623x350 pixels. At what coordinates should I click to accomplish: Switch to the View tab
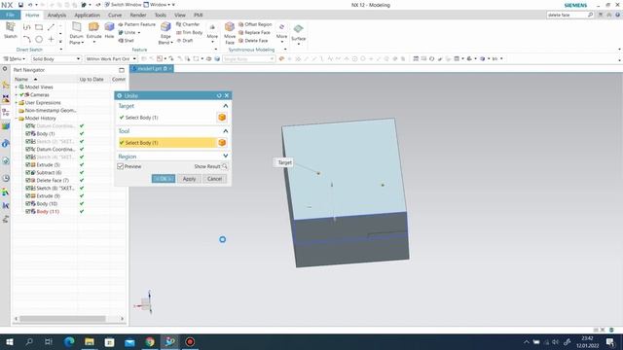[x=179, y=15]
